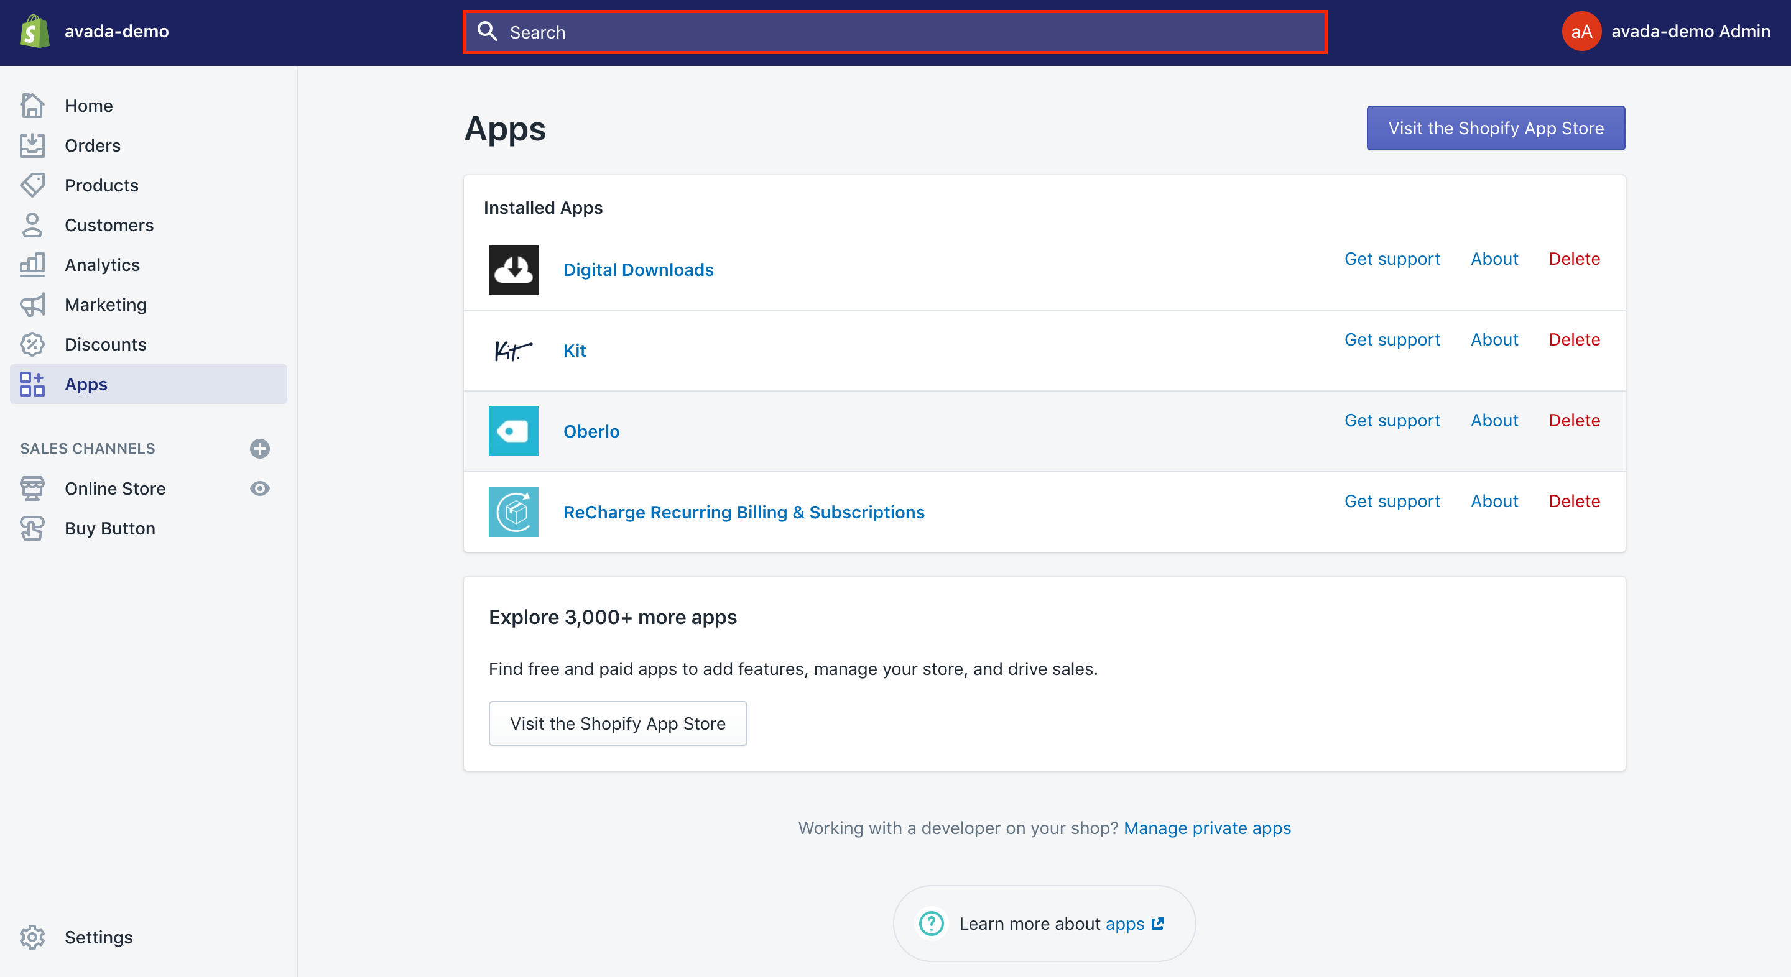
Task: Open the Oberlo app link
Action: click(591, 431)
